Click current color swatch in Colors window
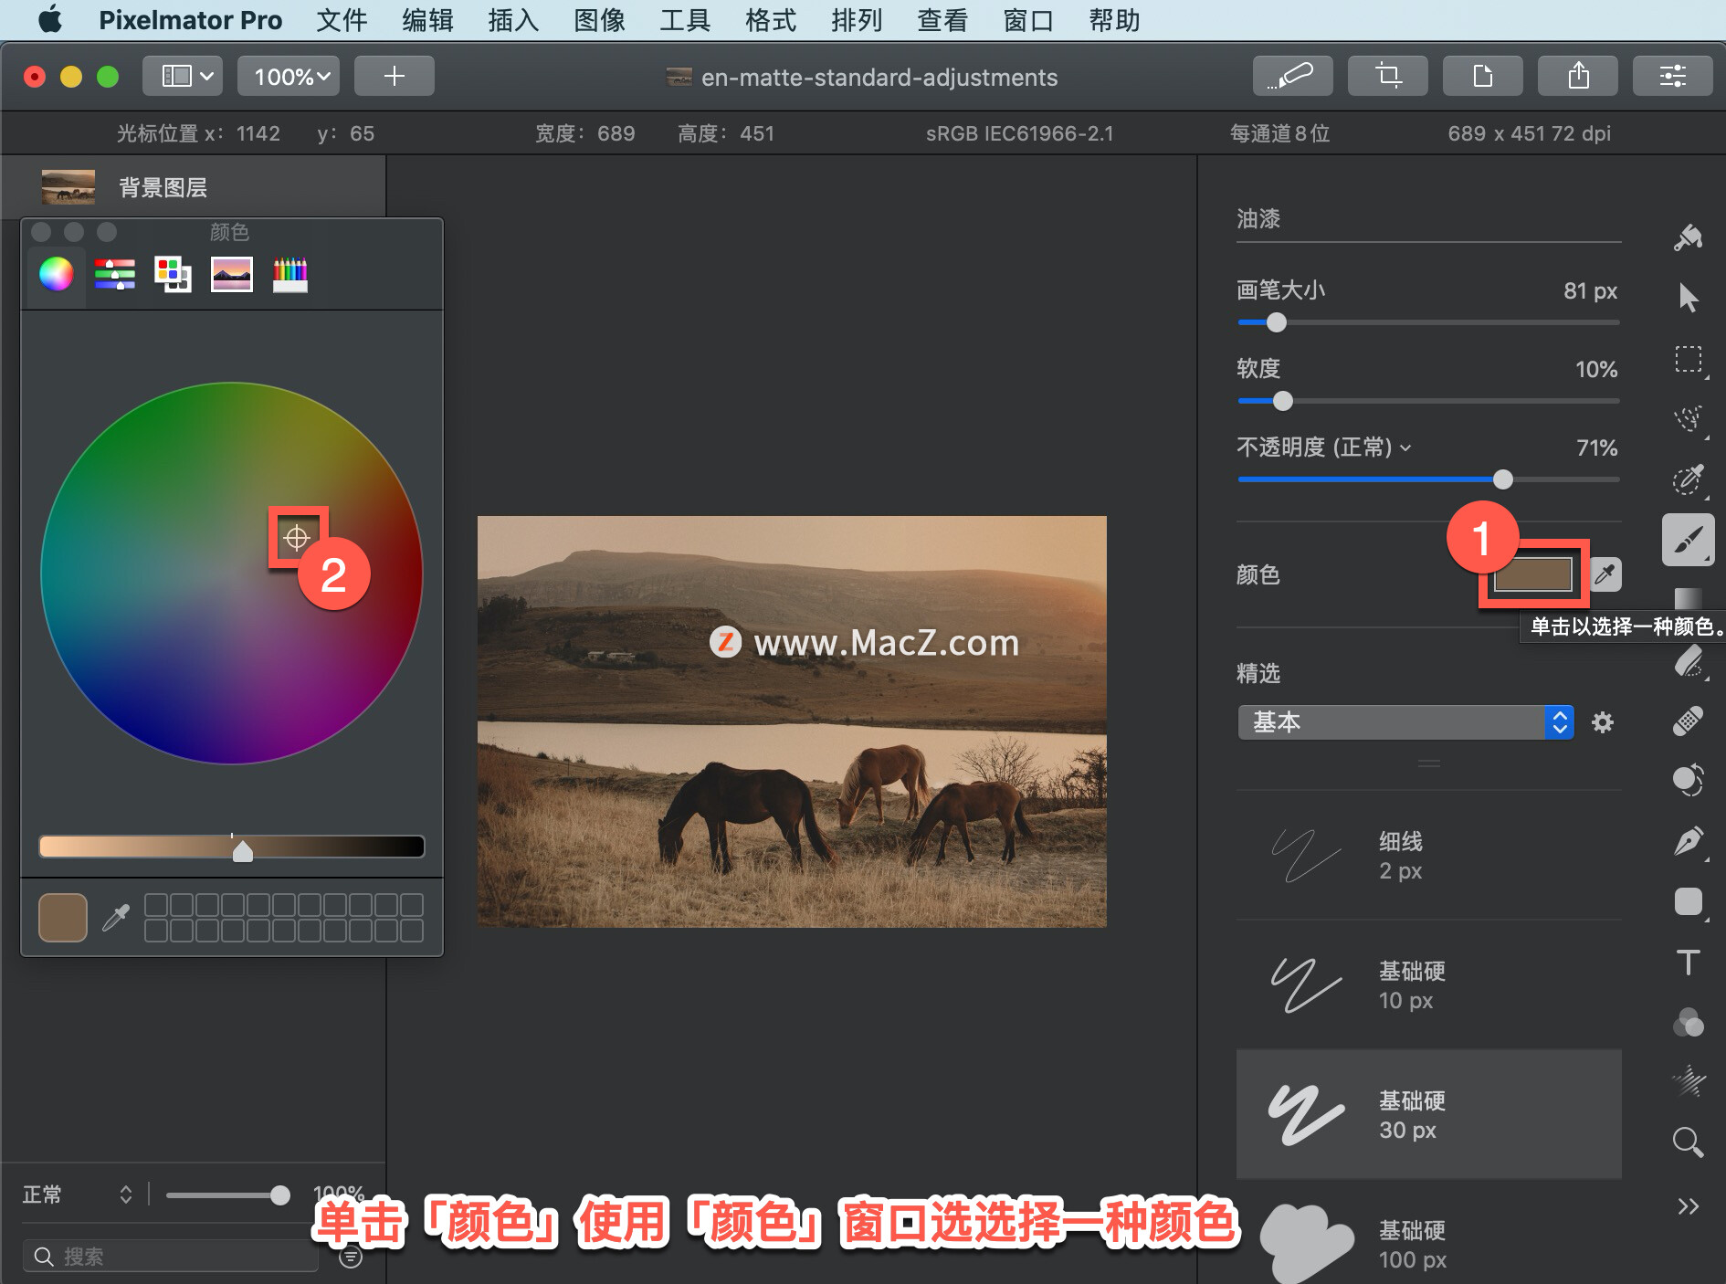The height and width of the screenshot is (1284, 1726). pyautogui.click(x=63, y=918)
